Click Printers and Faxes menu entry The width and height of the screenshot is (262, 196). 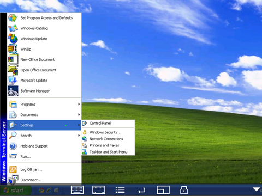coord(108,145)
